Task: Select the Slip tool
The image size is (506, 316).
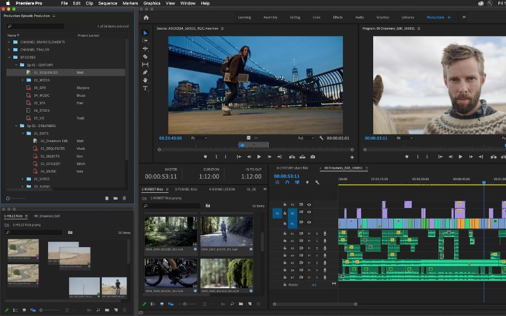Action: click(145, 64)
